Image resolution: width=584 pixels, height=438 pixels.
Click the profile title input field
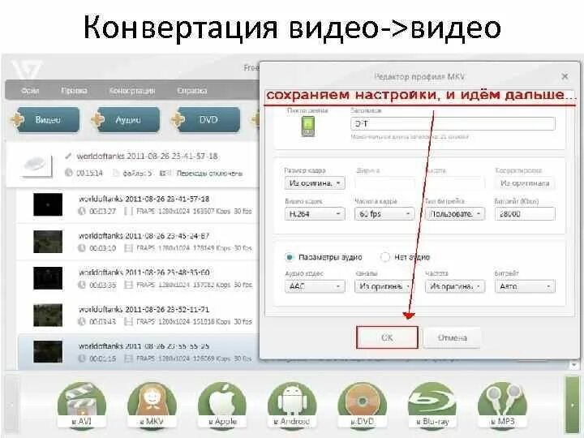point(453,123)
